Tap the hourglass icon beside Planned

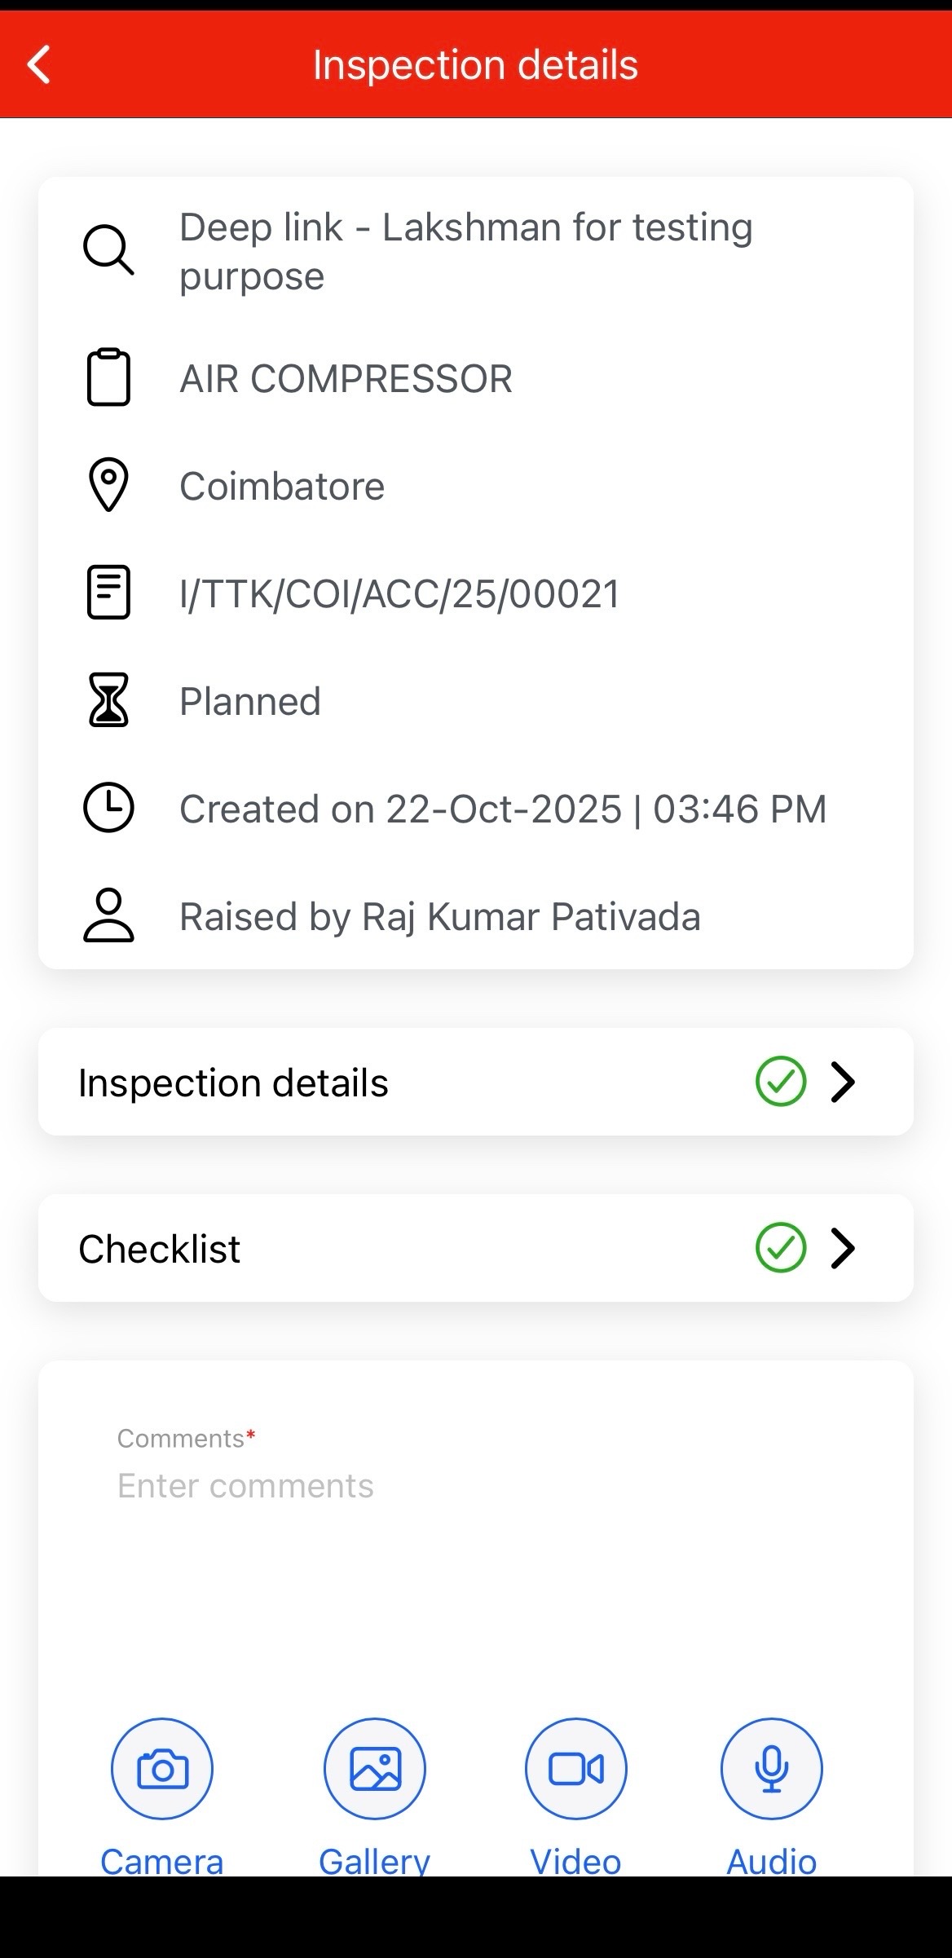[108, 700]
